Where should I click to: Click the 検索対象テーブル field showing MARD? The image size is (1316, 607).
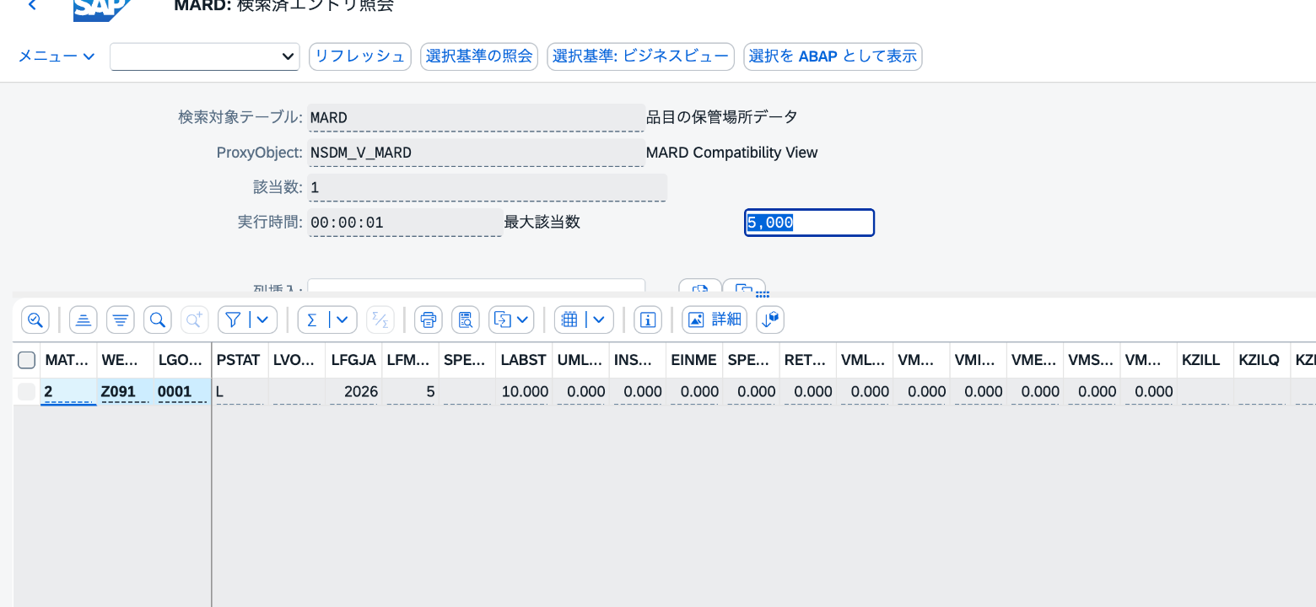click(x=477, y=117)
